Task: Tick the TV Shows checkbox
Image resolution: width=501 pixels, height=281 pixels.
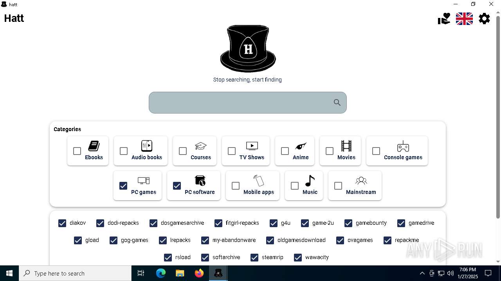Action: pyautogui.click(x=232, y=151)
